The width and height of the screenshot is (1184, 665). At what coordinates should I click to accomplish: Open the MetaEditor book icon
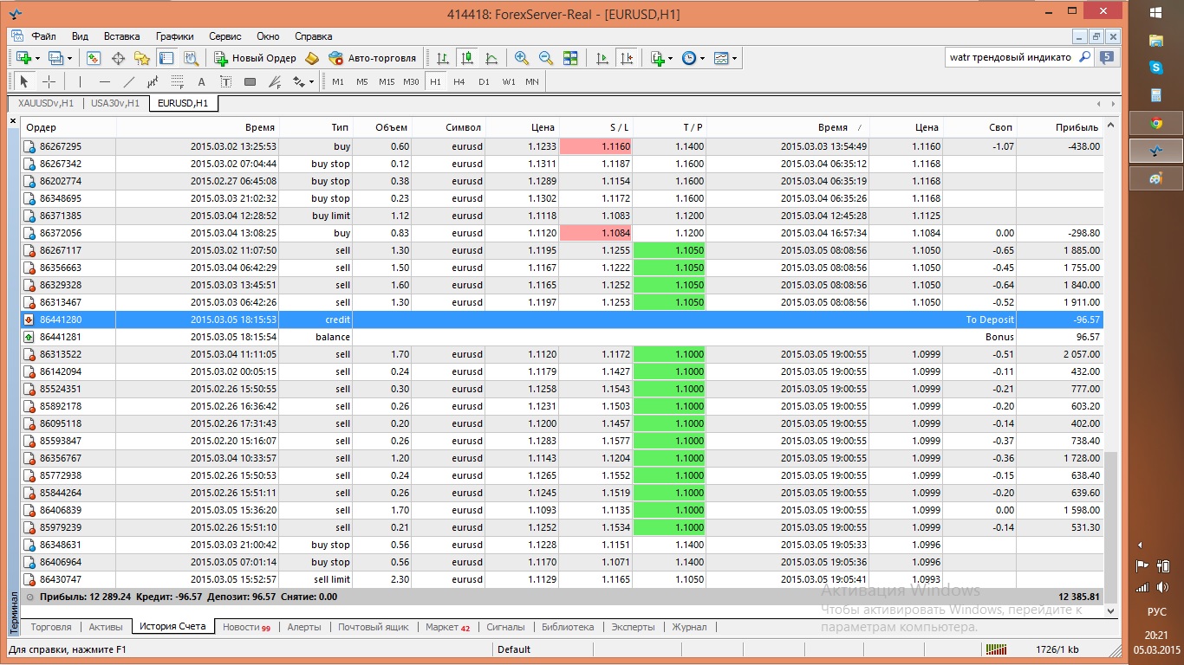click(x=312, y=58)
